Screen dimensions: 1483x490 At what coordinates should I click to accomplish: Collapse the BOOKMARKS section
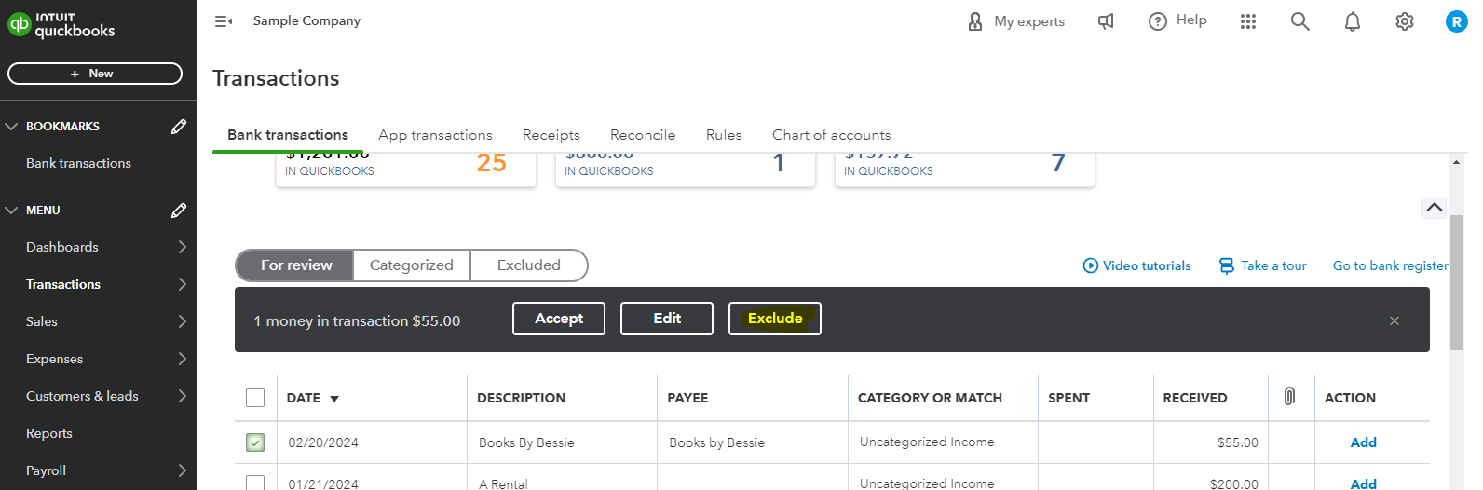[x=12, y=127]
